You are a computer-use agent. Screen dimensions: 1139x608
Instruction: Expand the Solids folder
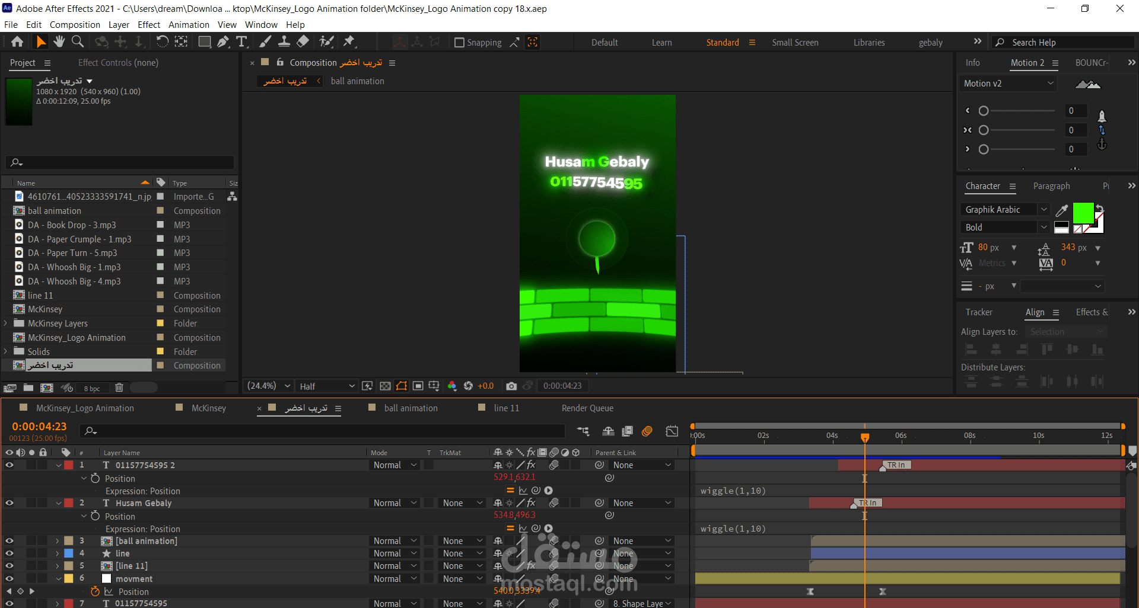[6, 352]
